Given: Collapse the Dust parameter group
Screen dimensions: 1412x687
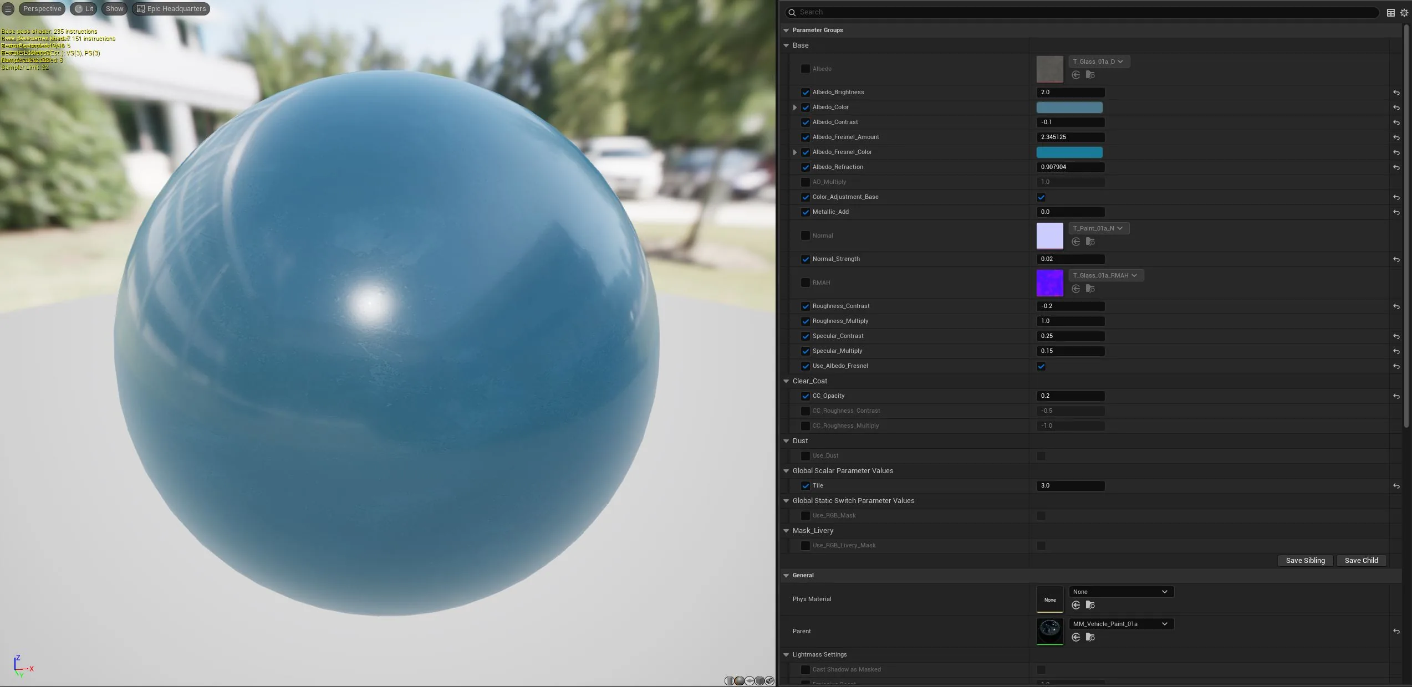Looking at the screenshot, I should (786, 441).
